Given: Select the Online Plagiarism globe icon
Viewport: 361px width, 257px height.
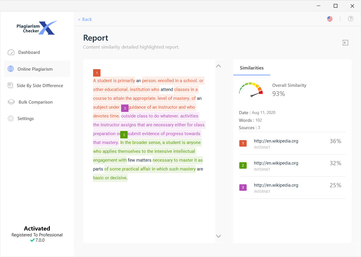Looking at the screenshot, I should 11,69.
